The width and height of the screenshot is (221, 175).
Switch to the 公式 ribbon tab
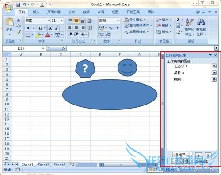(x=72, y=12)
